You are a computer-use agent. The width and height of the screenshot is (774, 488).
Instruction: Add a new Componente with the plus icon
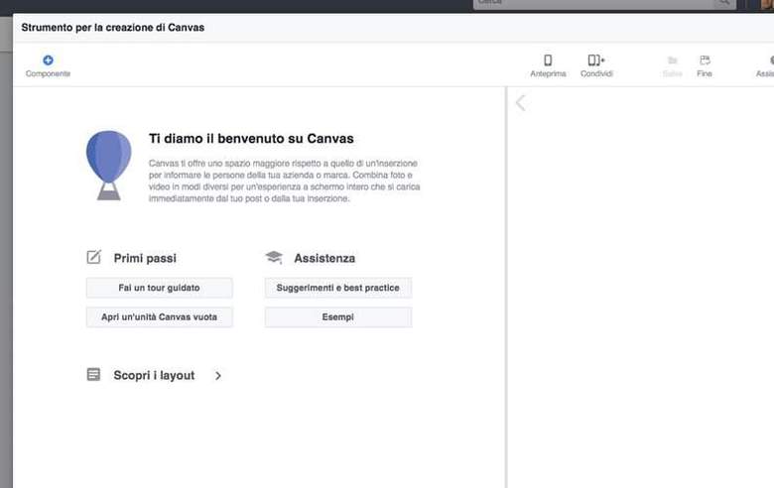pos(48,61)
